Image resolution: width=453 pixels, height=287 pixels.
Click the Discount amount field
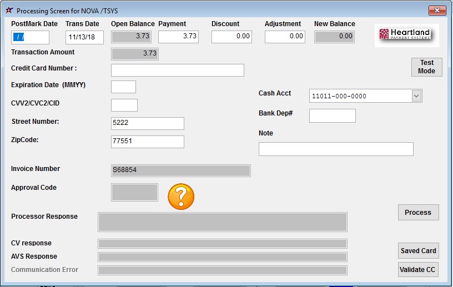coord(231,37)
